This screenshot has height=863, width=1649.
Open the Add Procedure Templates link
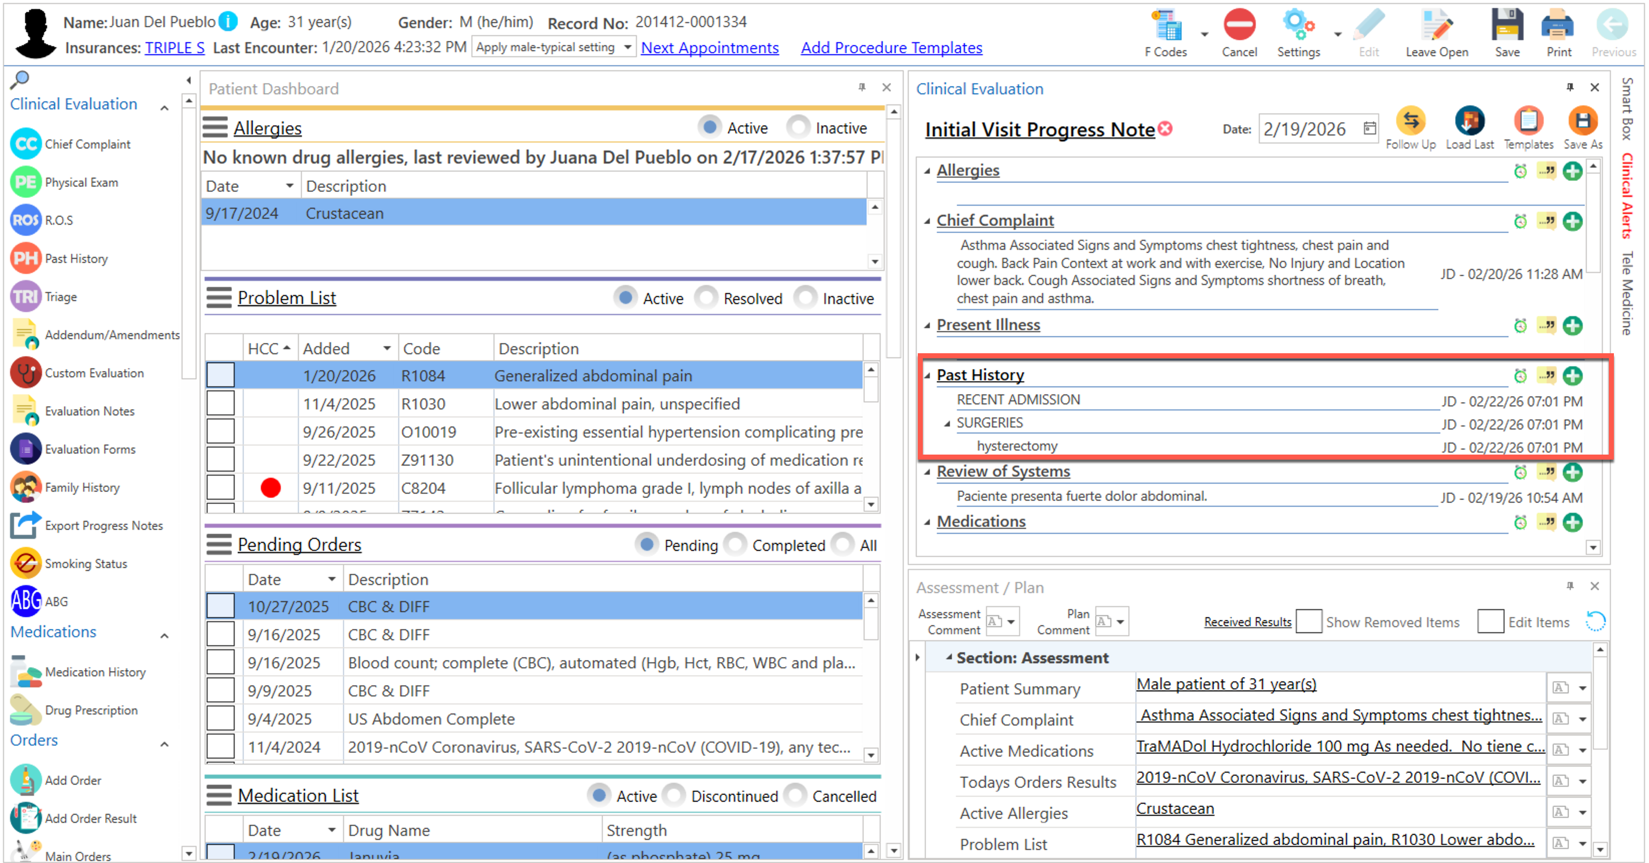coord(891,48)
